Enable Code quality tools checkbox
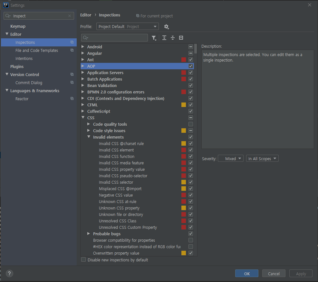 191,124
